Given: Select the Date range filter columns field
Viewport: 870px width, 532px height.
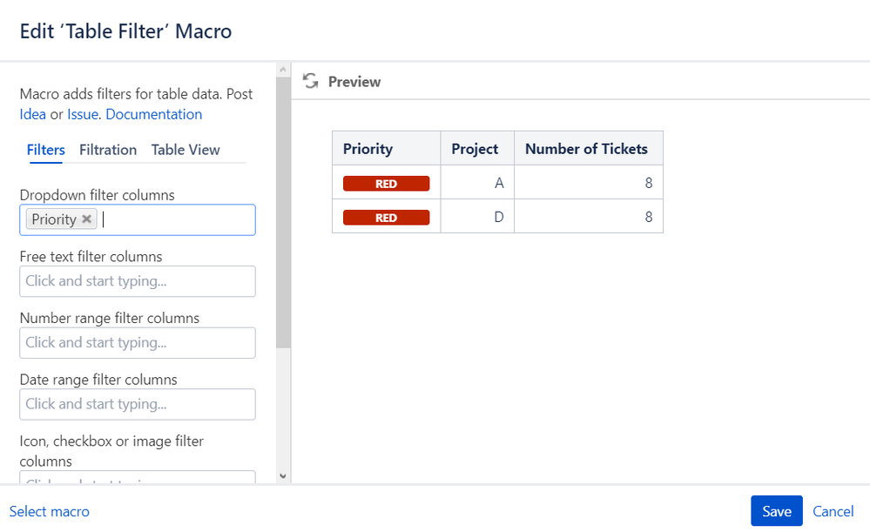Looking at the screenshot, I should [138, 404].
